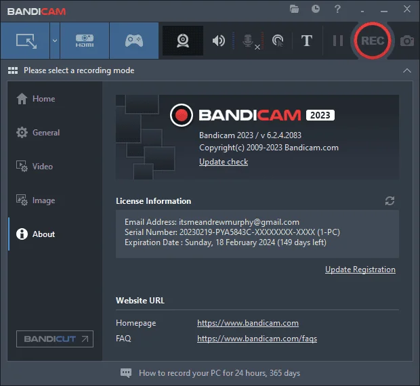The height and width of the screenshot is (386, 420).
Task: Click the email address license text
Action: pyautogui.click(x=212, y=222)
